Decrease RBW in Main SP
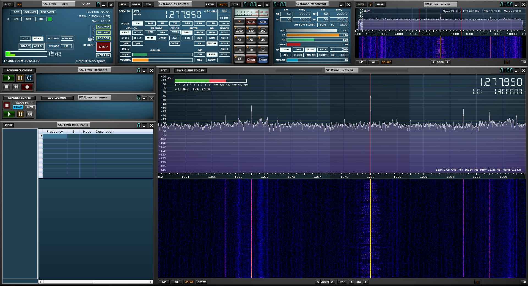 [x=351, y=282]
